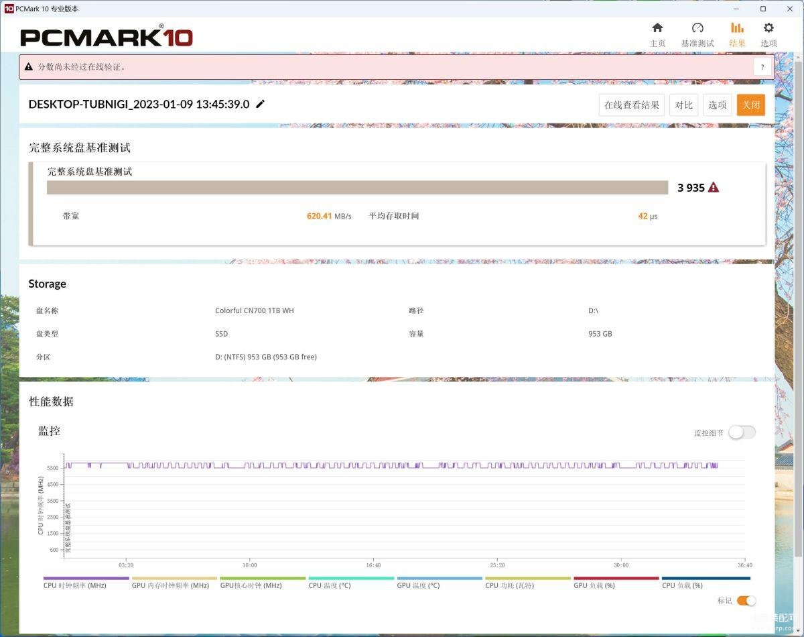The width and height of the screenshot is (804, 637).
Task: Click the pencil icon to rename result
Action: [x=261, y=104]
